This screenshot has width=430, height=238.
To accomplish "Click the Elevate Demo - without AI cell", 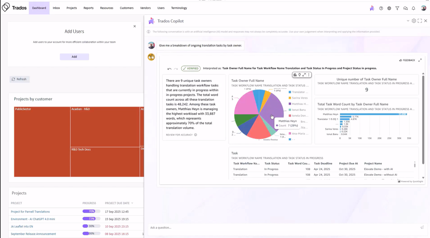I will [380, 175].
